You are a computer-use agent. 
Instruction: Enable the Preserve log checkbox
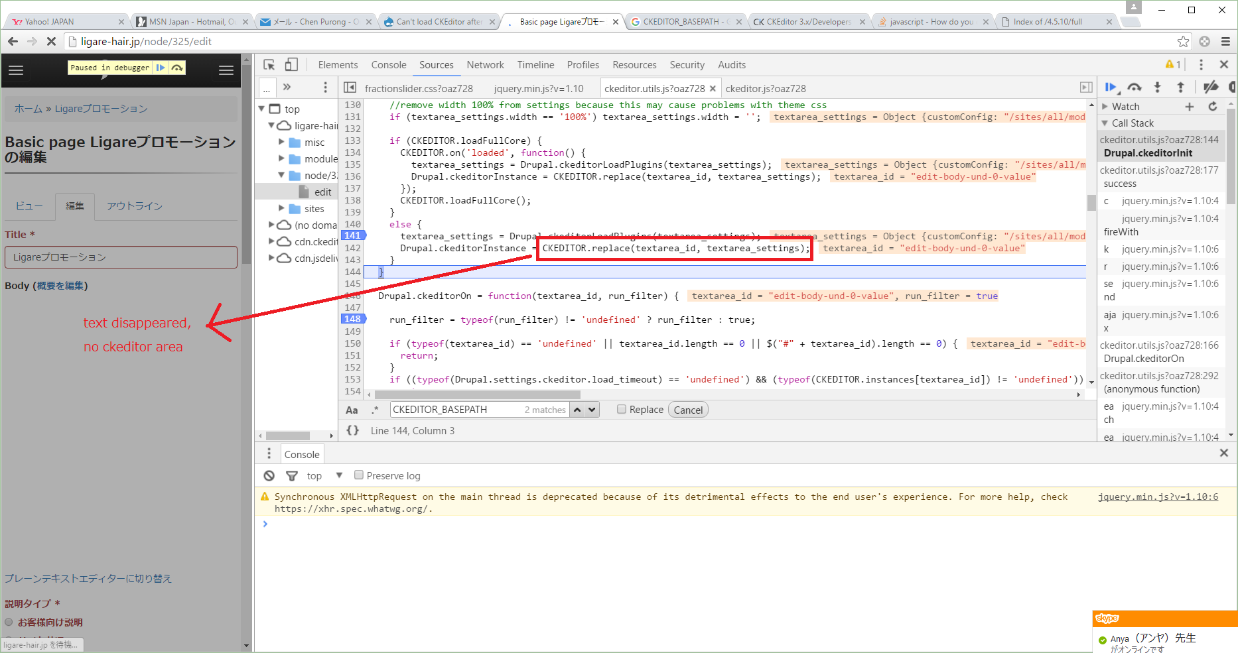(x=359, y=475)
